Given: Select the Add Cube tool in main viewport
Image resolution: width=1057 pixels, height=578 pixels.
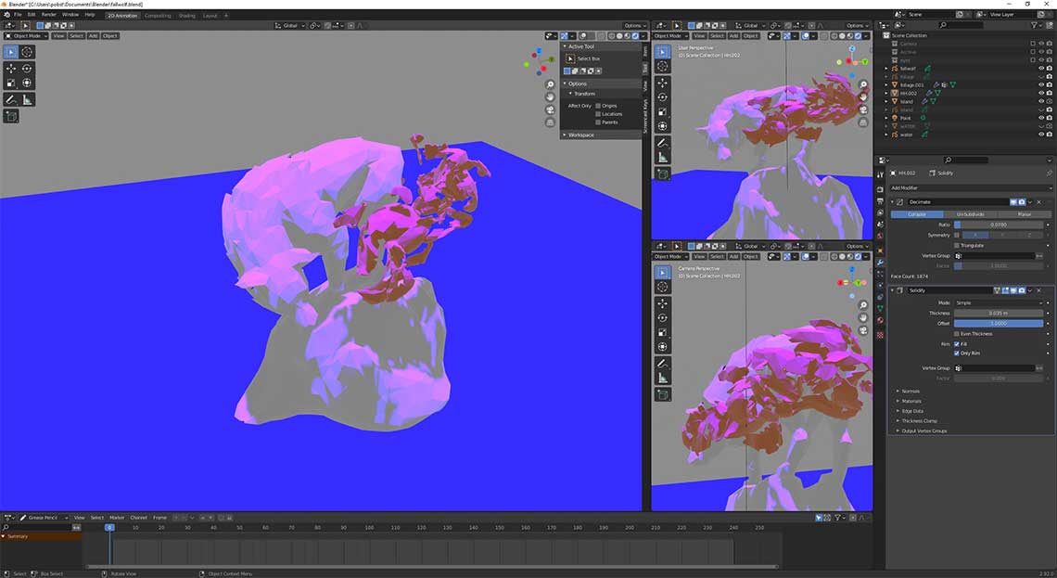Looking at the screenshot, I should (x=11, y=116).
